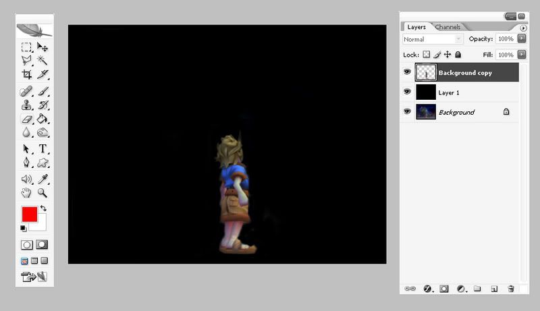Image resolution: width=540 pixels, height=311 pixels.
Task: Switch to Quick Mask mode
Action: pyautogui.click(x=42, y=245)
